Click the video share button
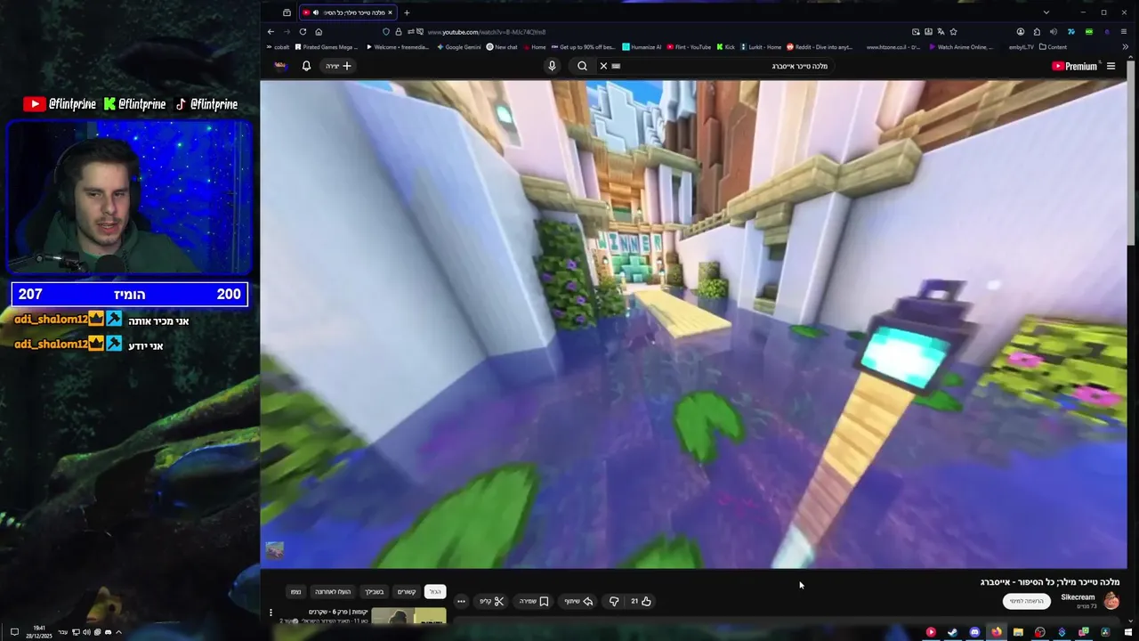The image size is (1139, 641). point(576,601)
